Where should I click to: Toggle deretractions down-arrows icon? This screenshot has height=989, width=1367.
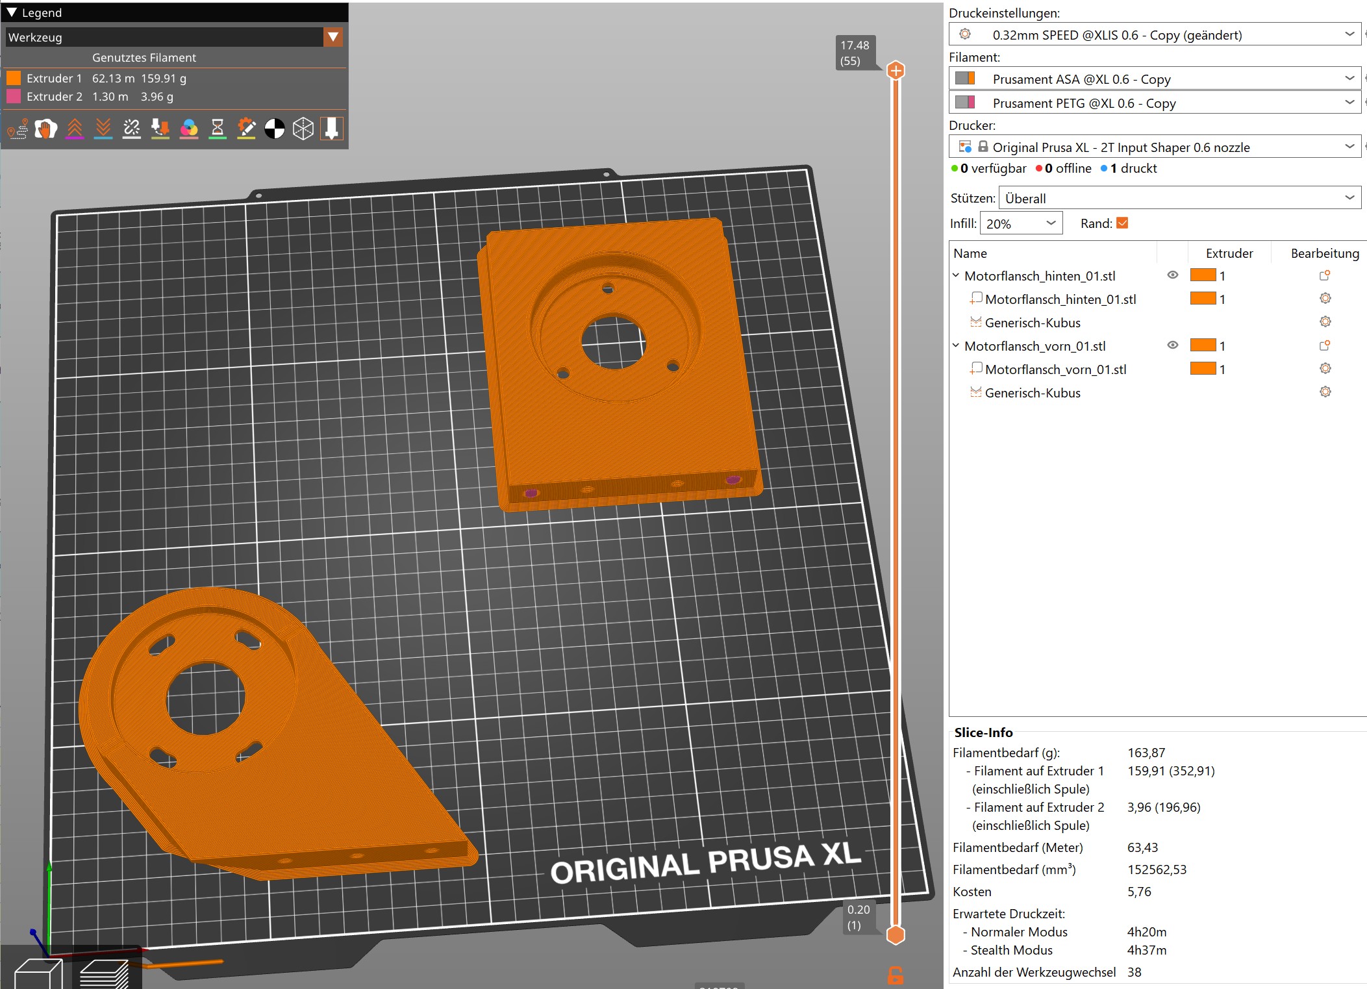click(103, 129)
